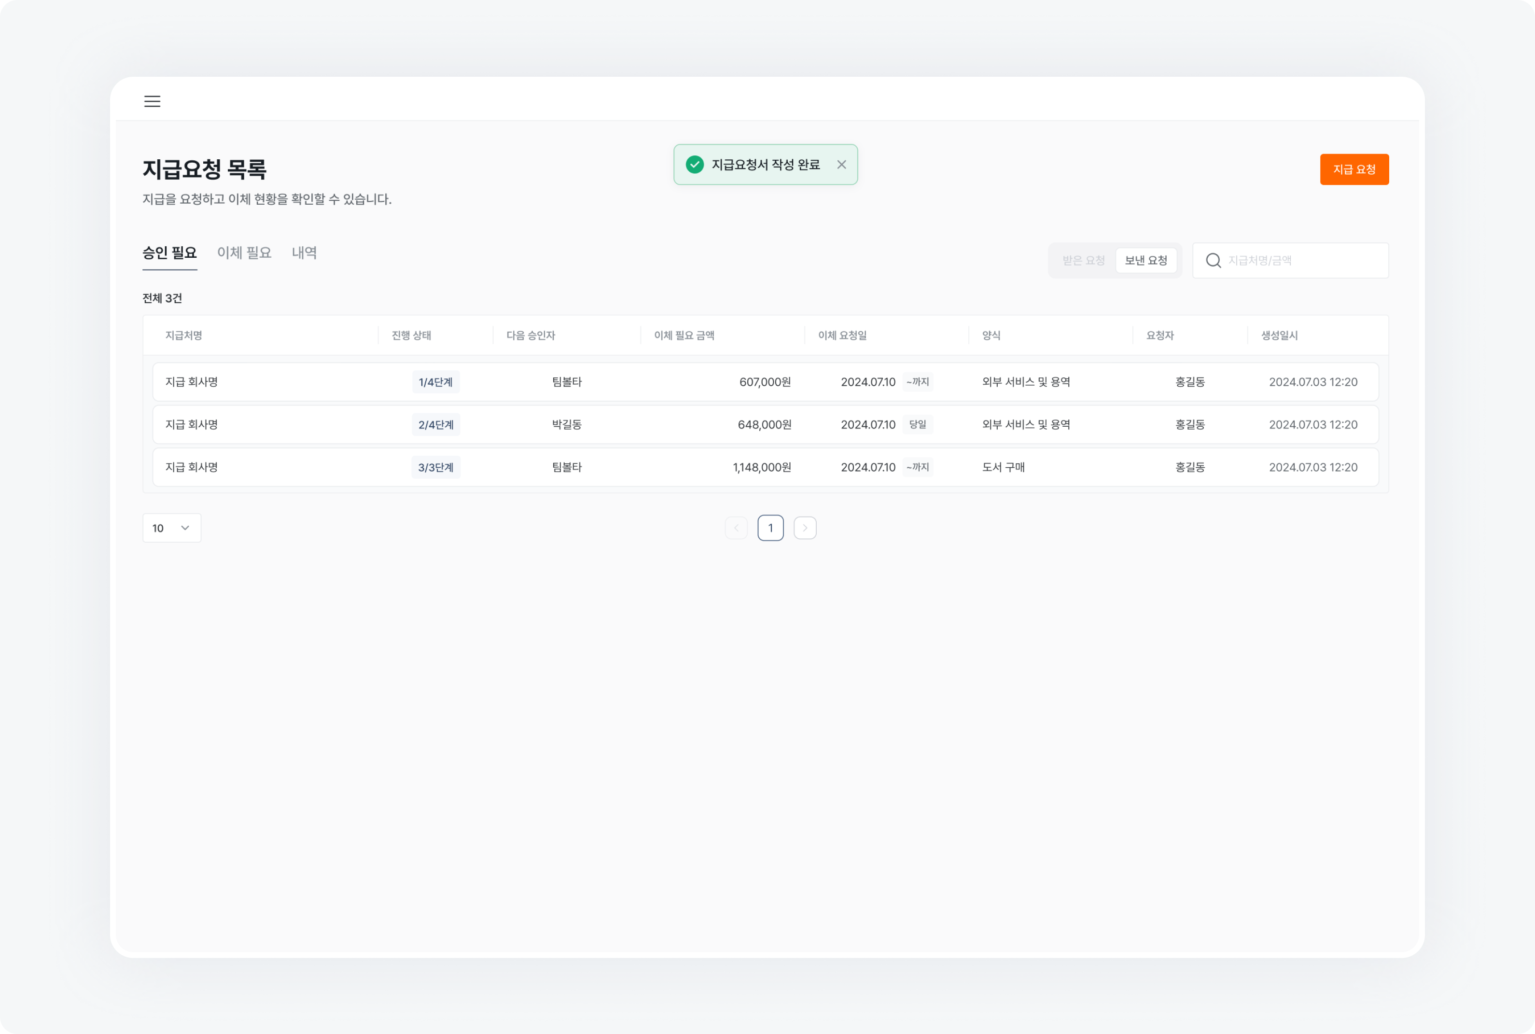Open the hamburger navigation menu
Screen dimensions: 1535x1034
coord(152,101)
